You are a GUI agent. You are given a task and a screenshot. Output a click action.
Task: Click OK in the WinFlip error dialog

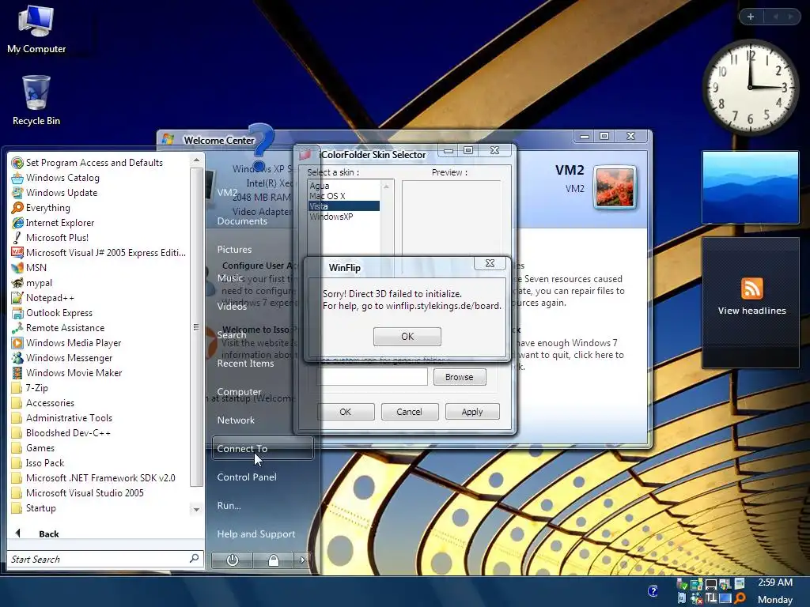point(407,337)
